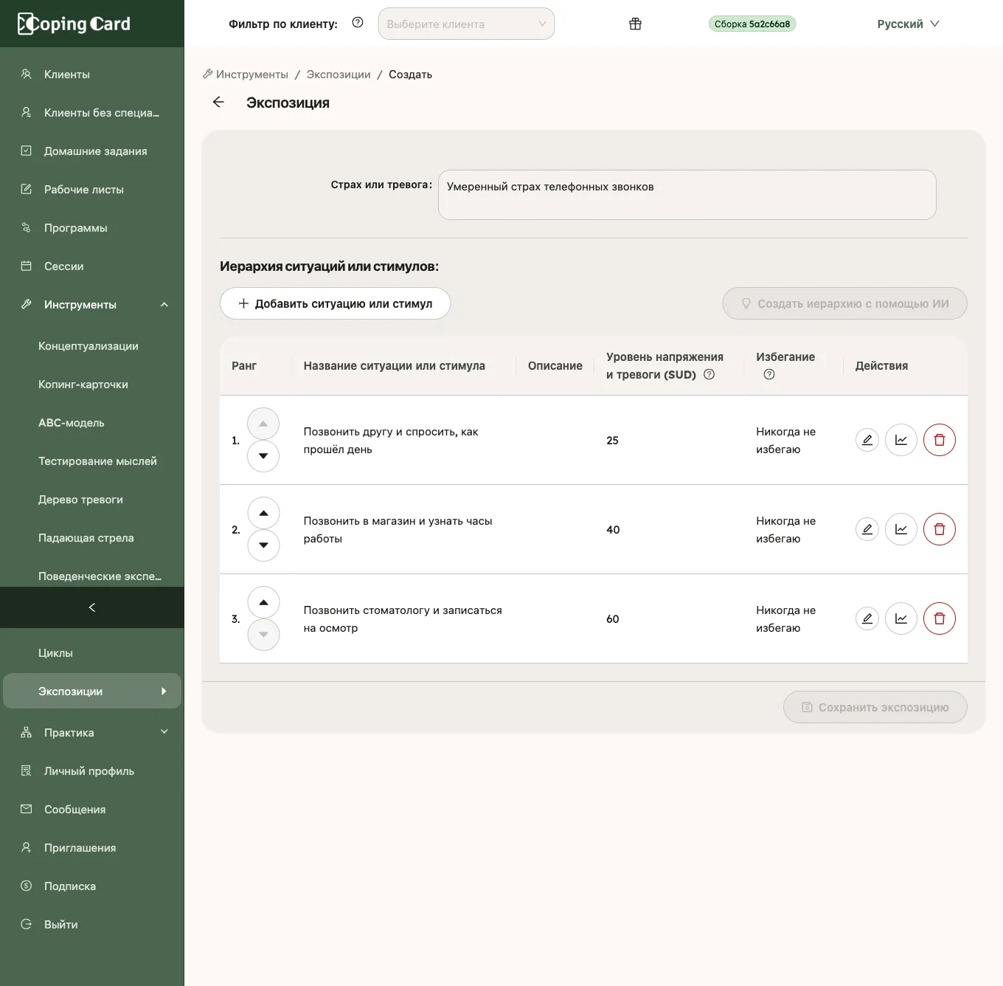Click Добавить ситуацию или стимул button
This screenshot has height=986, width=1003.
click(335, 303)
